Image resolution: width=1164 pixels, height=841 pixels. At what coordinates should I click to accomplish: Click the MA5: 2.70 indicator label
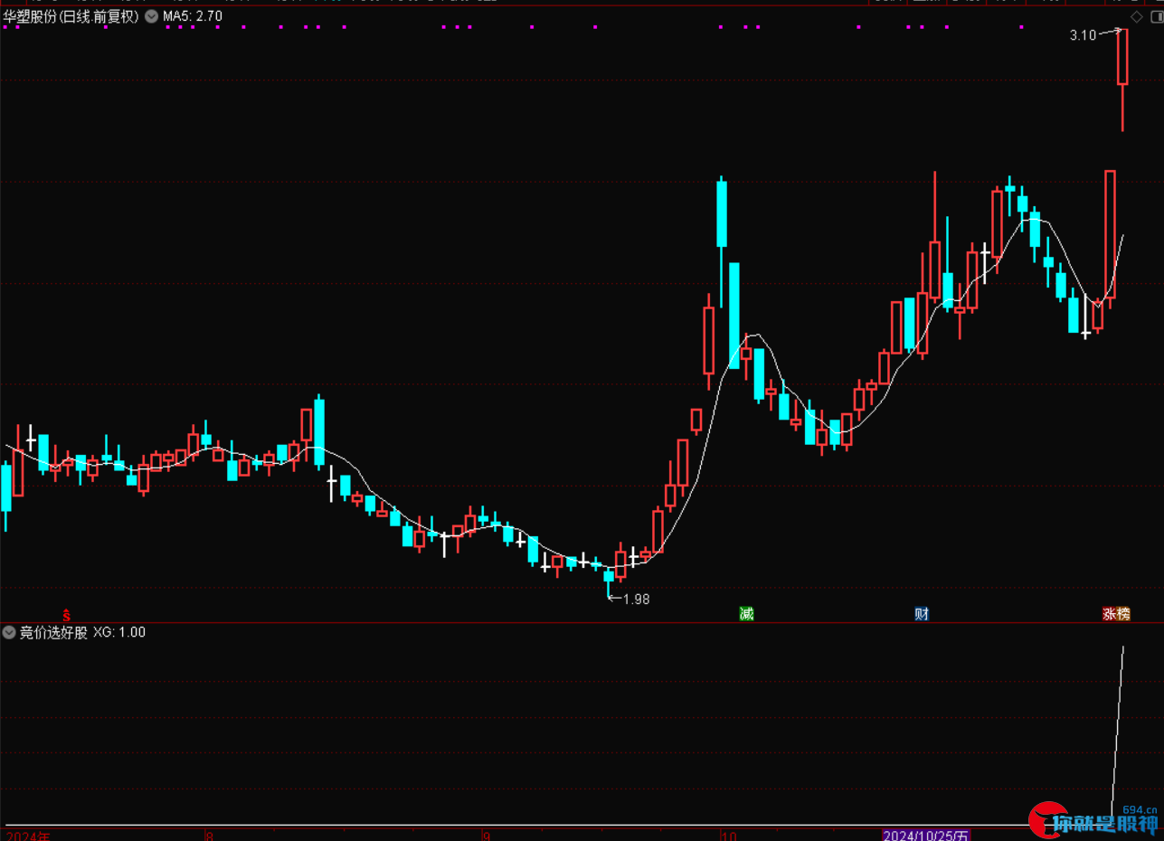(192, 16)
